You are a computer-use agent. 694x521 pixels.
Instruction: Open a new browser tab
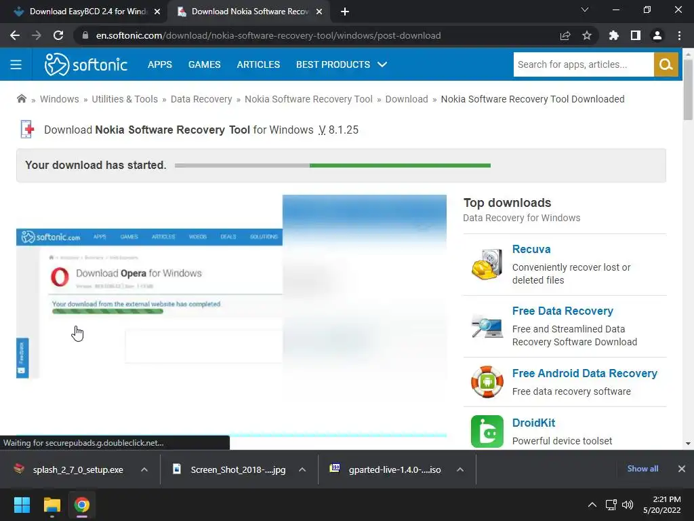(x=345, y=12)
